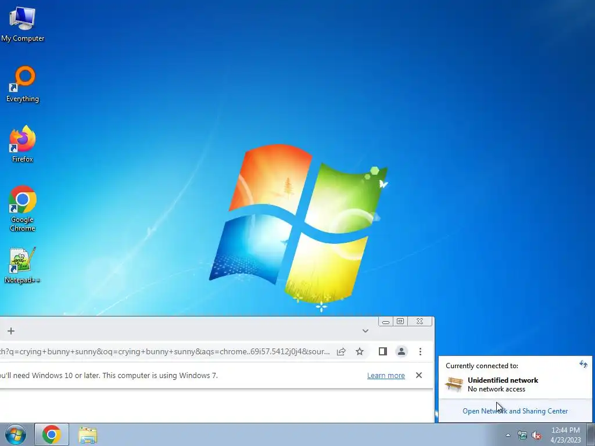The image size is (595, 446).
Task: Dismiss the Windows 10 notice bar
Action: pyautogui.click(x=419, y=375)
